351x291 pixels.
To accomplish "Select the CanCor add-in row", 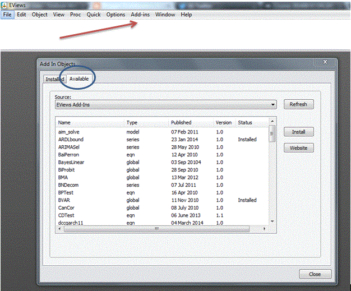I will tap(162, 208).
